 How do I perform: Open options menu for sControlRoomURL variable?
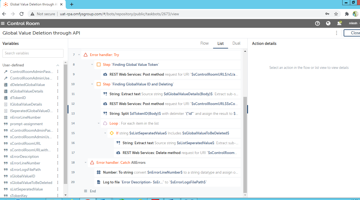pos(58,143)
